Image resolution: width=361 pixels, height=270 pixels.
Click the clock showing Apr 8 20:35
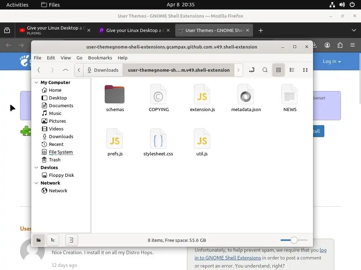click(x=180, y=5)
